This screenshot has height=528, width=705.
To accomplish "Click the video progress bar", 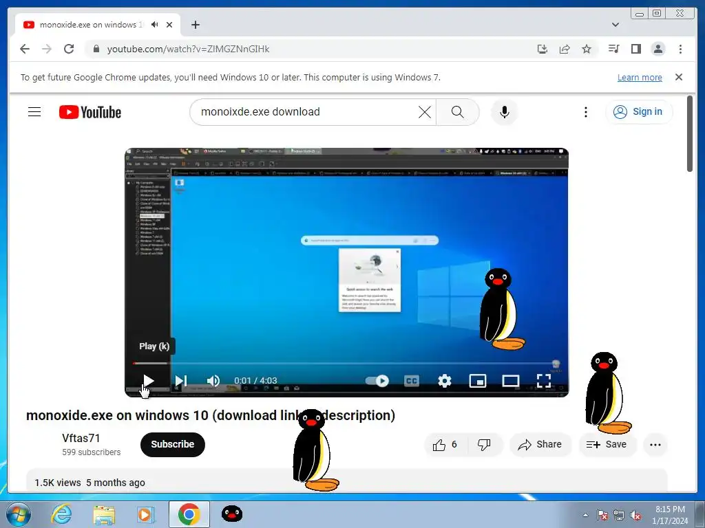I will coord(346,363).
